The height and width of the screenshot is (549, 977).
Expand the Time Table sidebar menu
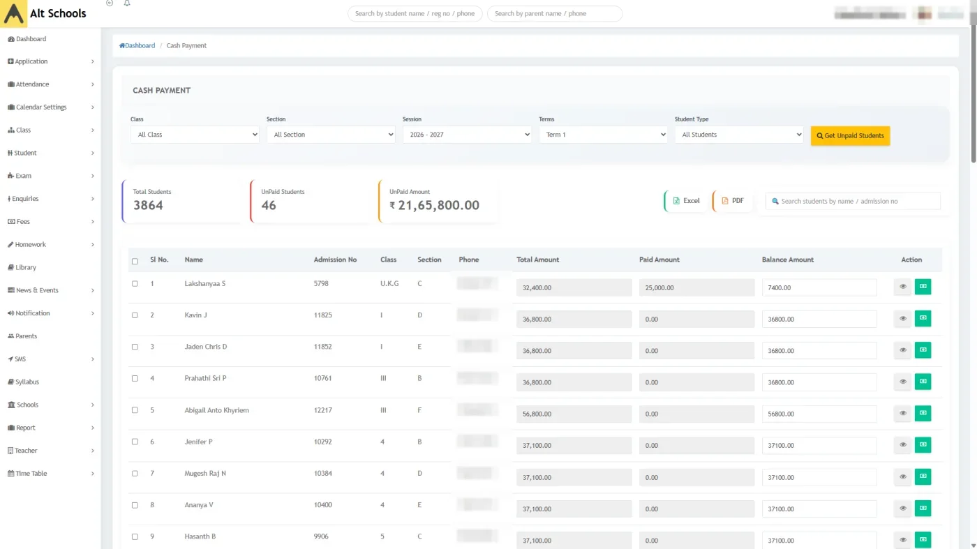[50, 474]
